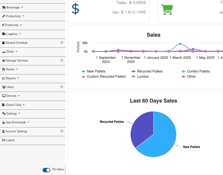
Task: Click the Today: $ 0.0000 value
Action: click(x=131, y=2)
